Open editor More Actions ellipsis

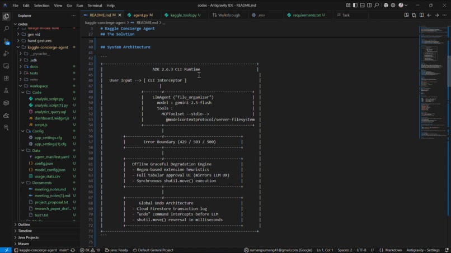coord(444,15)
